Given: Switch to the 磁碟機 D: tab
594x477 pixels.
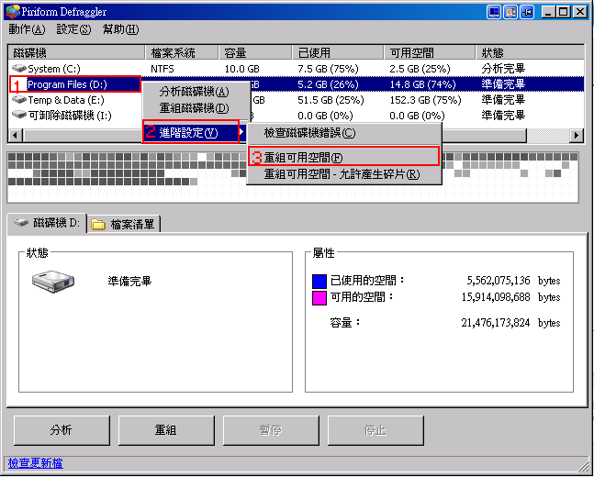Looking at the screenshot, I should tap(47, 223).
